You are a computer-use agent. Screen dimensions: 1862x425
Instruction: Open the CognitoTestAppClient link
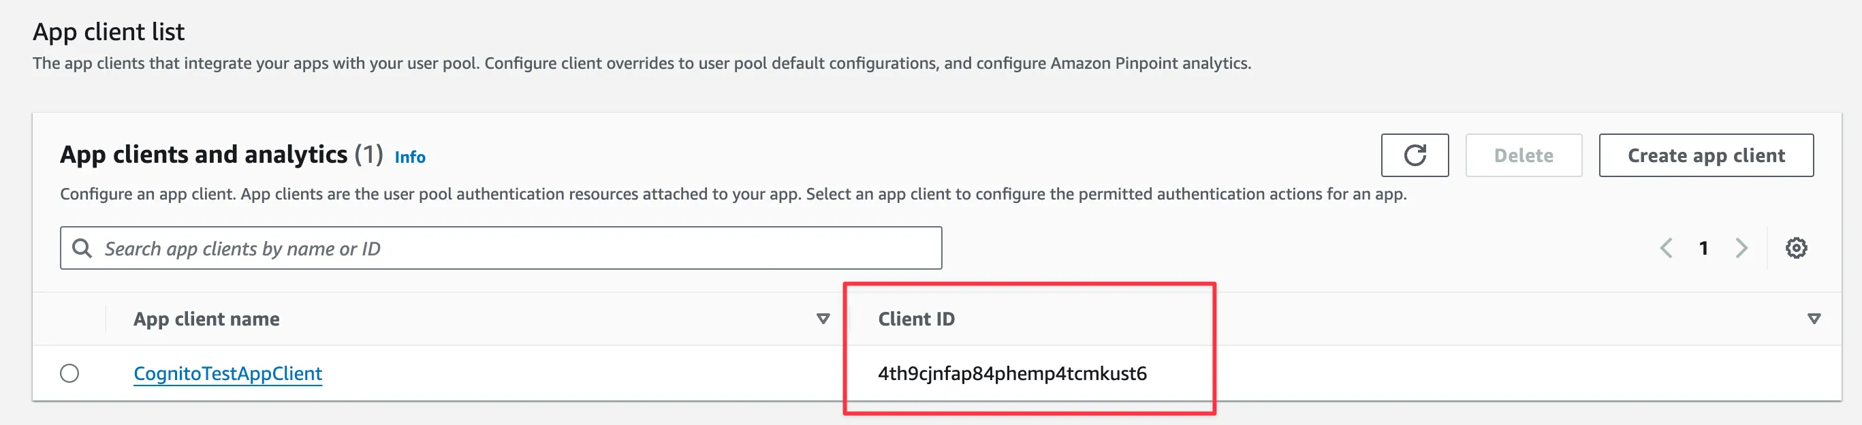point(227,373)
